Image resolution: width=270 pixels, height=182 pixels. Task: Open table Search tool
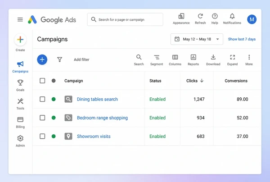pos(139,60)
